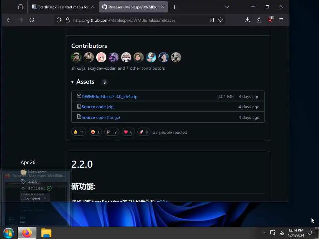319x239 pixels.
Task: Open the 2.2.0 release title
Action: [82, 164]
